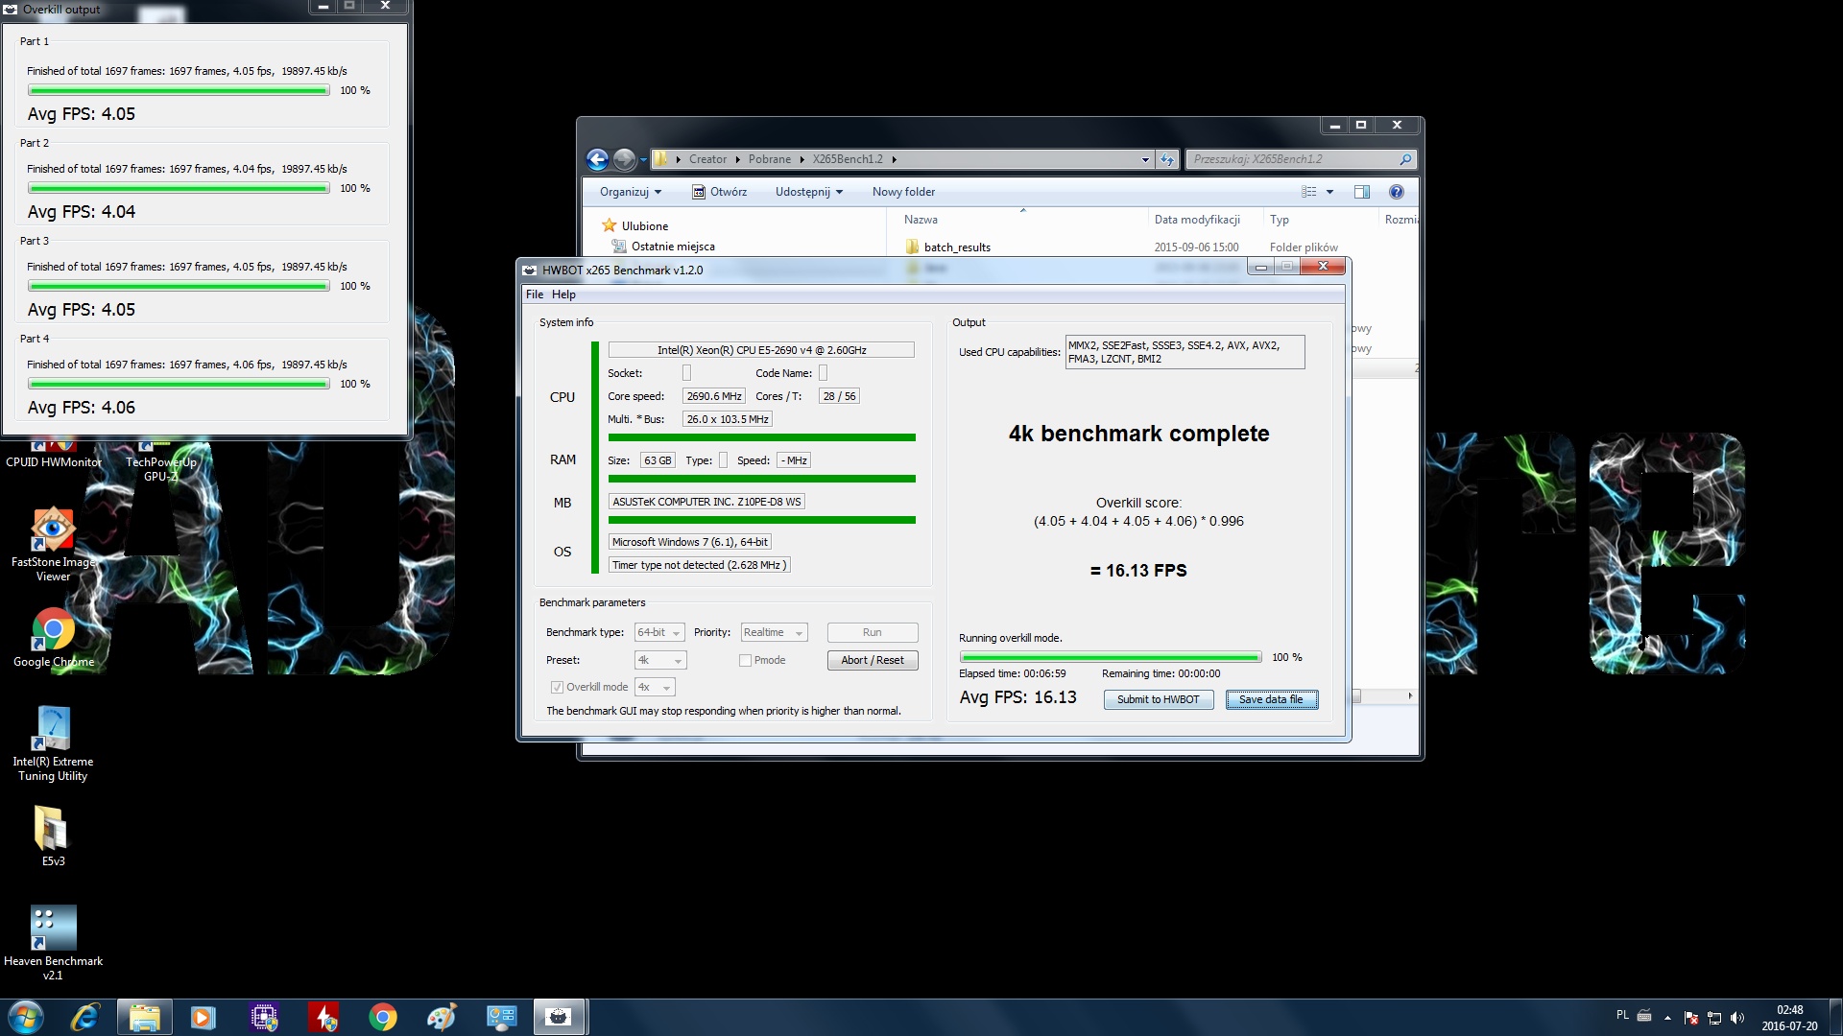Click the Part 1 progress bar

180,90
